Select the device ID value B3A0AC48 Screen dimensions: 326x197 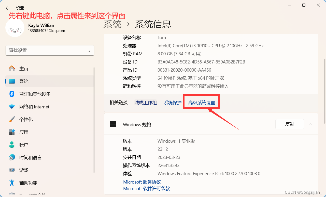pos(201,62)
